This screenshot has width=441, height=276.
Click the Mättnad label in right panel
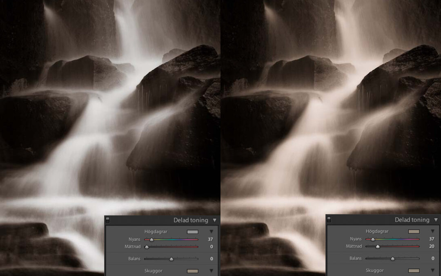tap(354, 246)
